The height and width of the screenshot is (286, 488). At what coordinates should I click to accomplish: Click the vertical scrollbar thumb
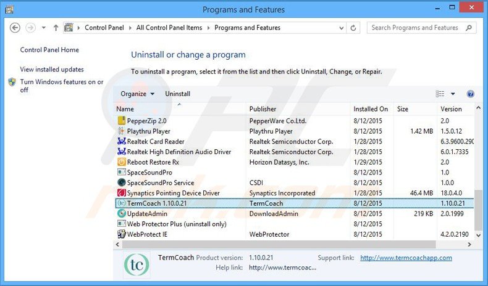point(478,210)
